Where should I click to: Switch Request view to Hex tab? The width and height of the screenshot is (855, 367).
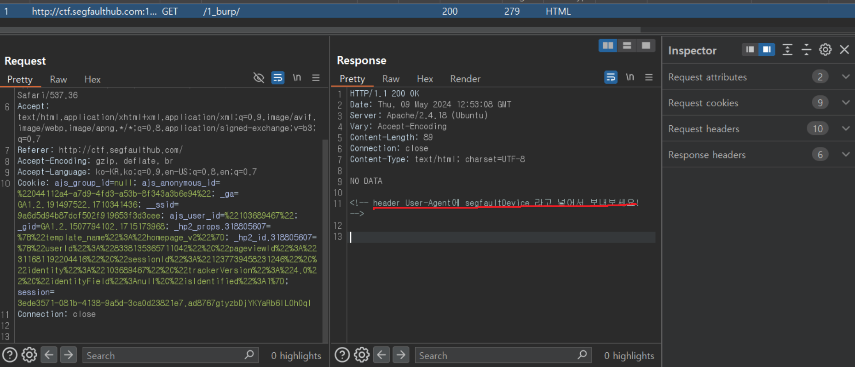(x=92, y=79)
